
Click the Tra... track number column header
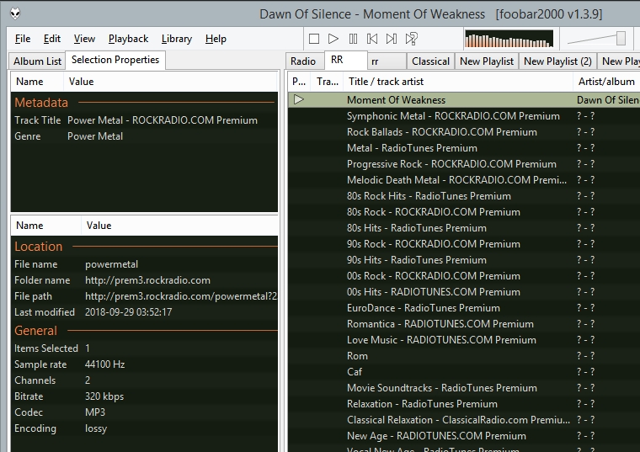[328, 82]
